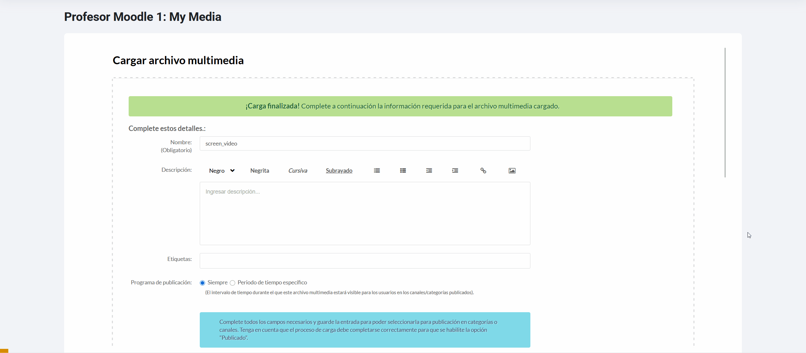This screenshot has height=353, width=806.
Task: Select the Siempre radio button
Action: coord(203,283)
